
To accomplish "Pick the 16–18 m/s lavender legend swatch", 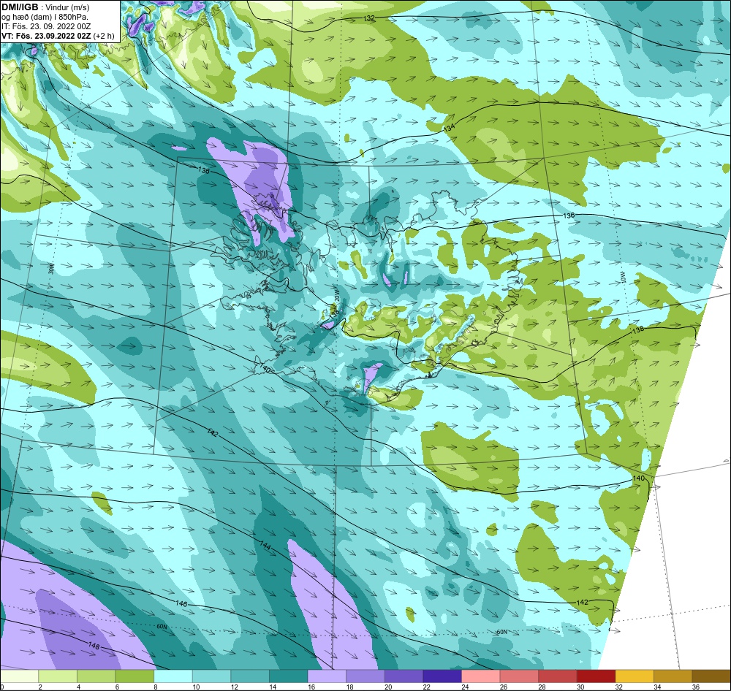I will click(327, 676).
